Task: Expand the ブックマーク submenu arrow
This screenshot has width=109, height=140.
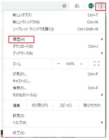Action: click(102, 53)
